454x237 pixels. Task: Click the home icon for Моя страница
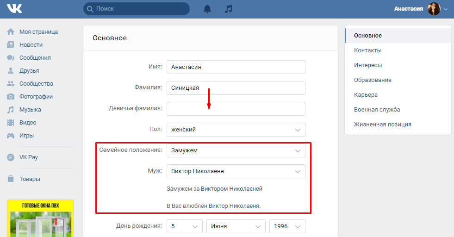(x=11, y=31)
